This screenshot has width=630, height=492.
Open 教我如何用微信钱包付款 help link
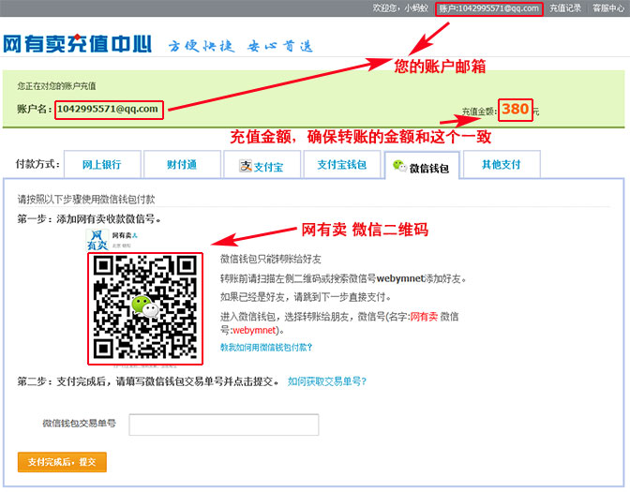click(266, 348)
